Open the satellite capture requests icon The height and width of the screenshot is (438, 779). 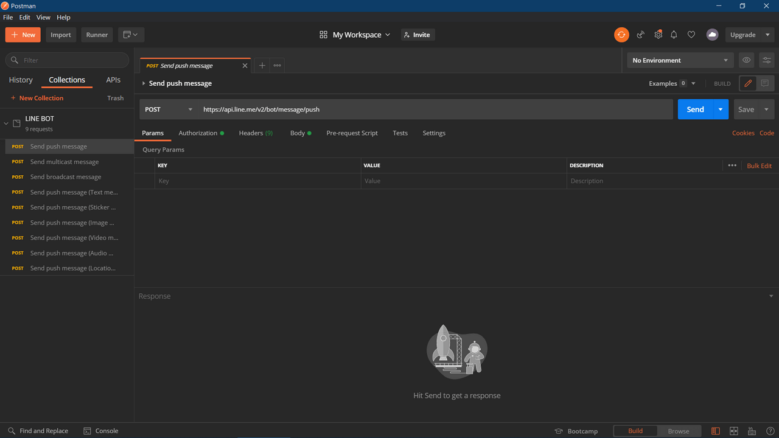(x=640, y=35)
